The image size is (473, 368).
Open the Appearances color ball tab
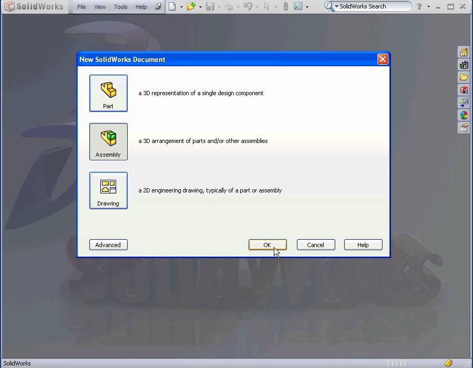(464, 115)
